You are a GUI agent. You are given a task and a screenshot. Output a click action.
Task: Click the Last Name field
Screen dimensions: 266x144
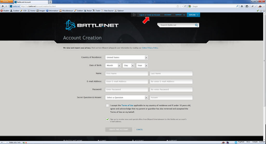(x=171, y=74)
